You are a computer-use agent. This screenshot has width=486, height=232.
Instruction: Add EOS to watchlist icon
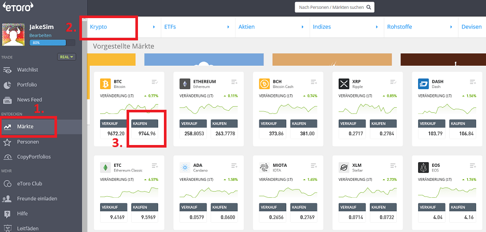click(473, 166)
